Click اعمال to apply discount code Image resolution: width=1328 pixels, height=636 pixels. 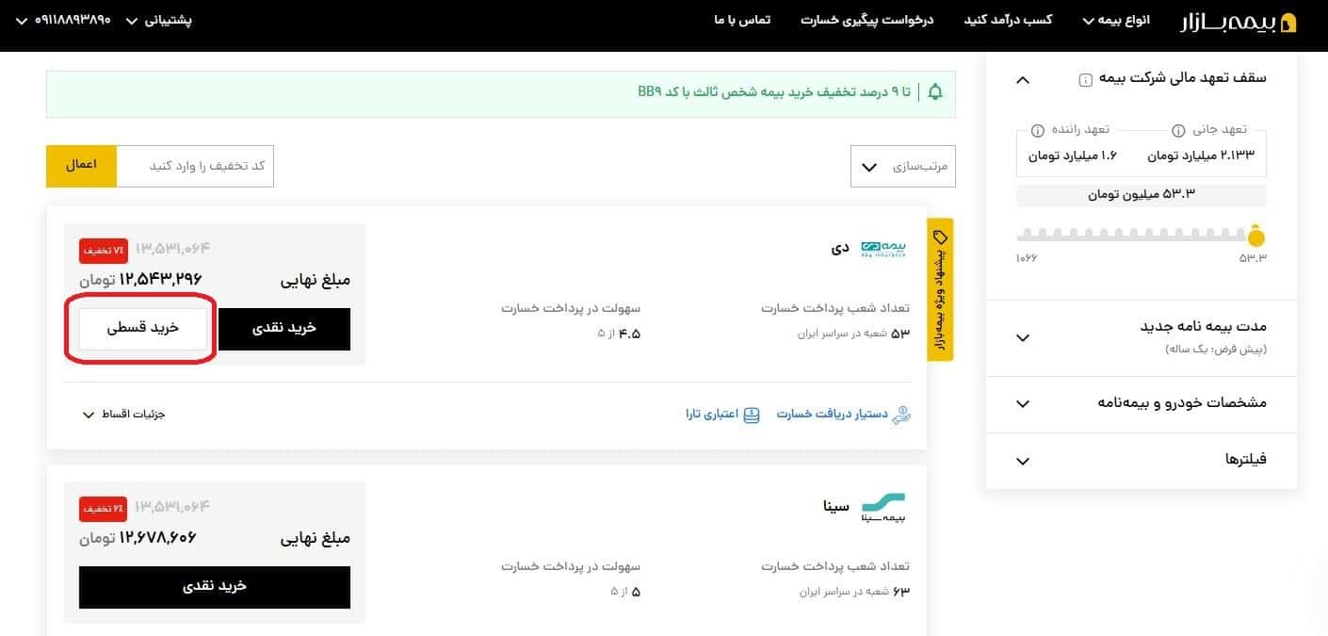(81, 164)
